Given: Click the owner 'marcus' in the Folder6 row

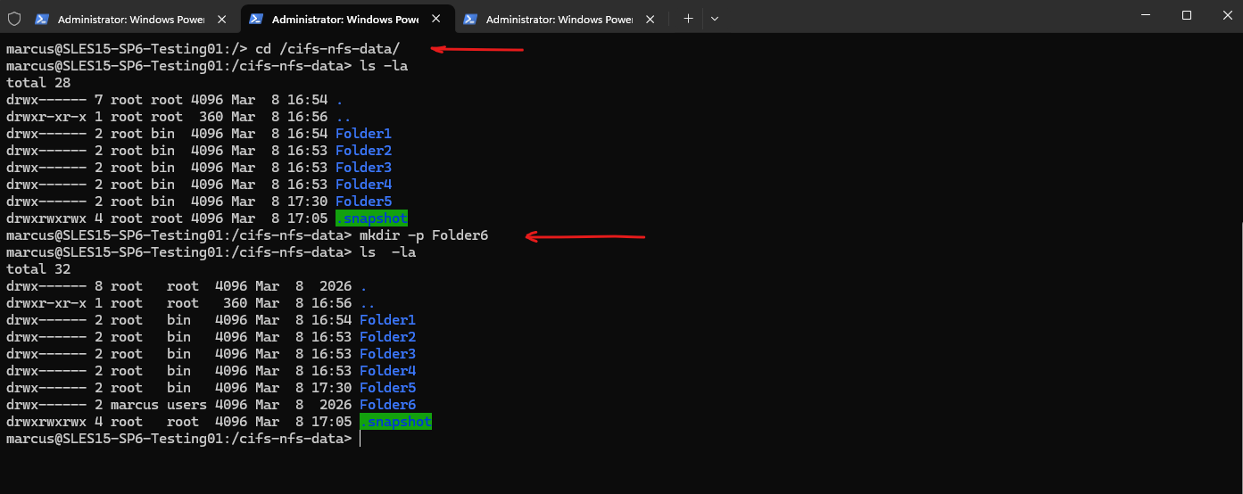Looking at the screenshot, I should [135, 405].
